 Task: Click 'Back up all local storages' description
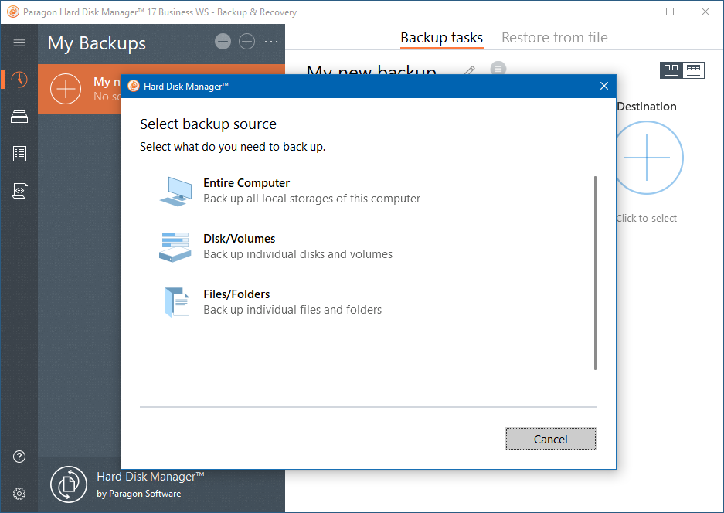pyautogui.click(x=311, y=199)
